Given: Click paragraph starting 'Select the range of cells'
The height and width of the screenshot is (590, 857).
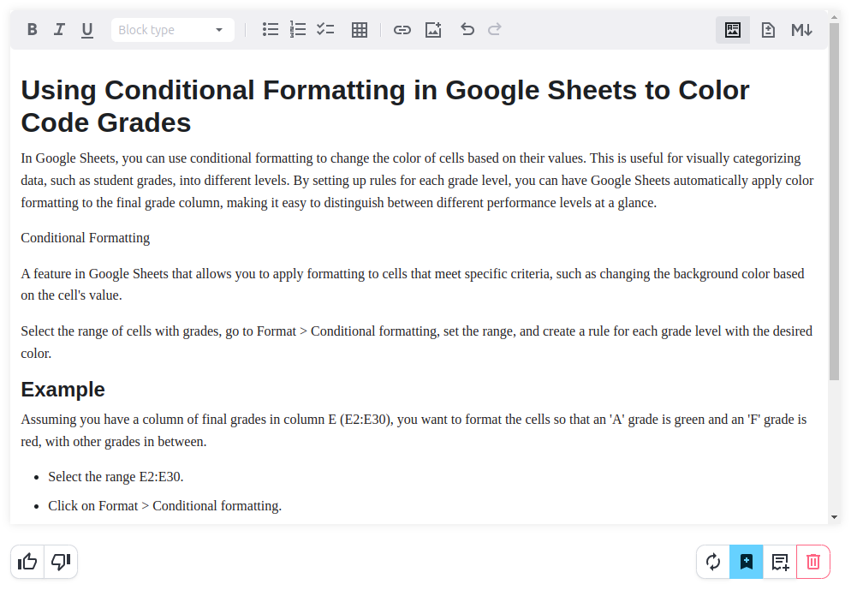Looking at the screenshot, I should 416,343.
